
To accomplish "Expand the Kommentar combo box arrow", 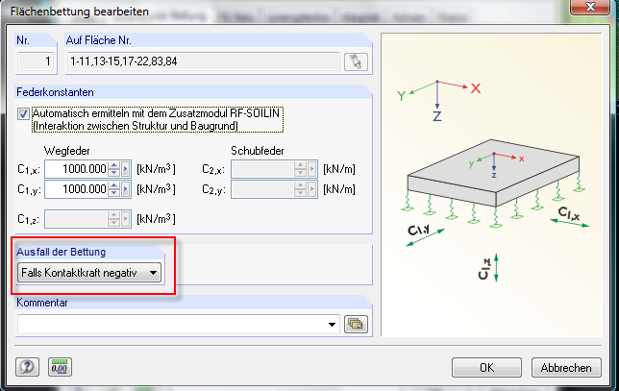I will (332, 325).
